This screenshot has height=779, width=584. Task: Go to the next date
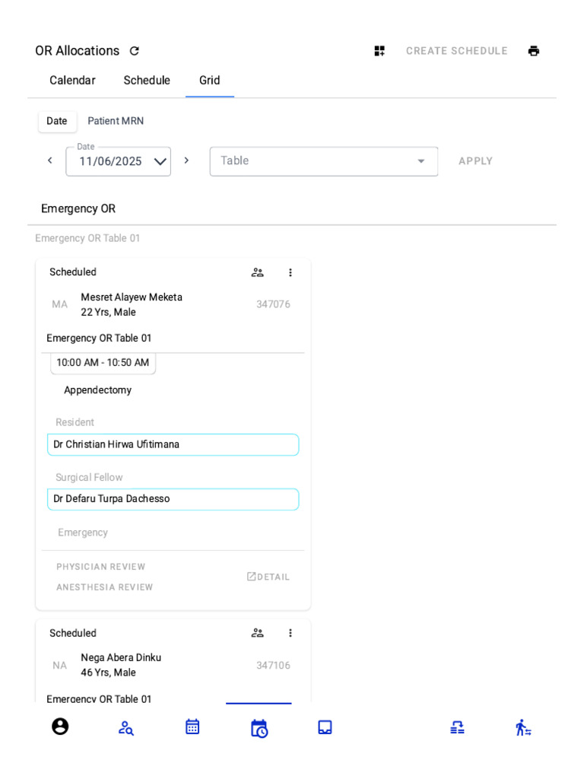[x=186, y=161]
